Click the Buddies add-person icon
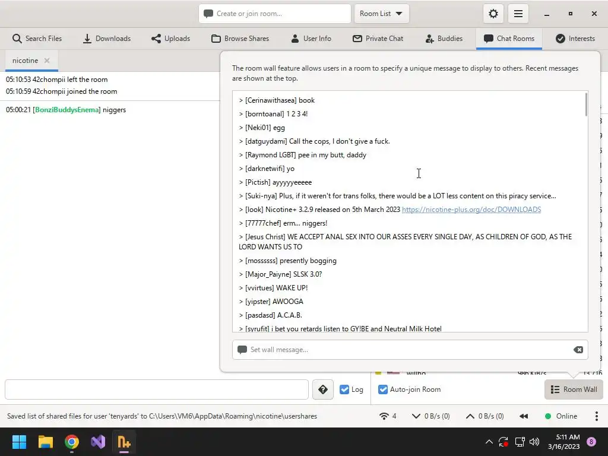 coord(430,39)
